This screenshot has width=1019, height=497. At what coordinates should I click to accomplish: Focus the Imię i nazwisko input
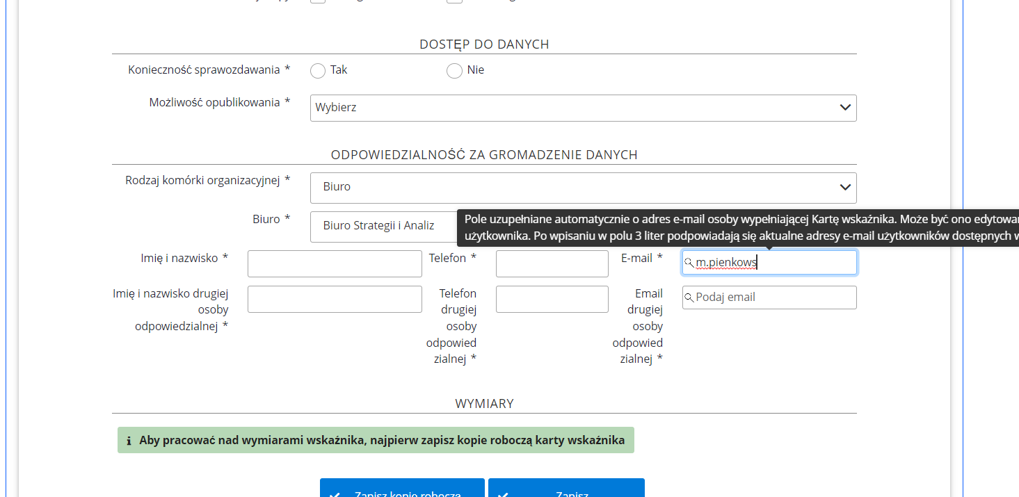[x=335, y=263]
